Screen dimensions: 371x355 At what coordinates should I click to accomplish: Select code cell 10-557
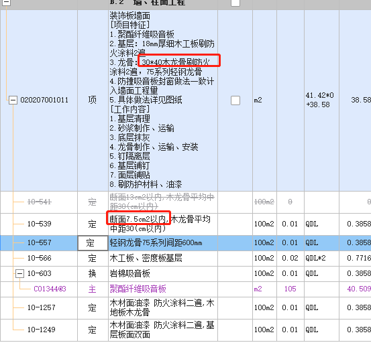(x=40, y=242)
